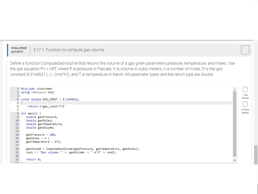Place cursor on the return statement line 6
The height and width of the screenshot is (194, 258).
click(x=47, y=106)
